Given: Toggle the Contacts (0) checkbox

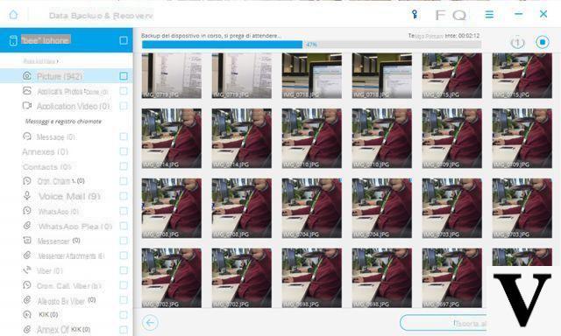Looking at the screenshot, I should tap(124, 166).
